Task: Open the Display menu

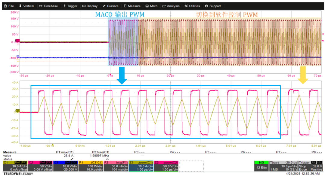Action: click(x=90, y=6)
